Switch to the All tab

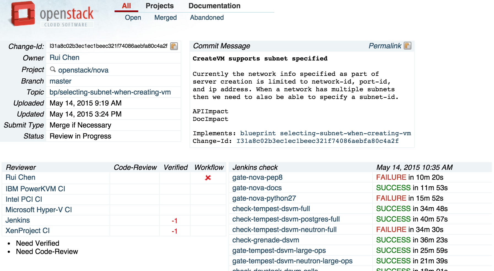coord(126,6)
